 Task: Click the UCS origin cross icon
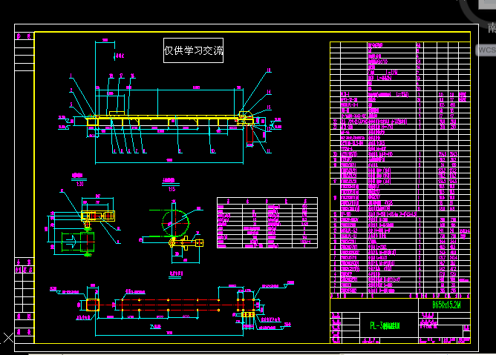(x=7, y=339)
